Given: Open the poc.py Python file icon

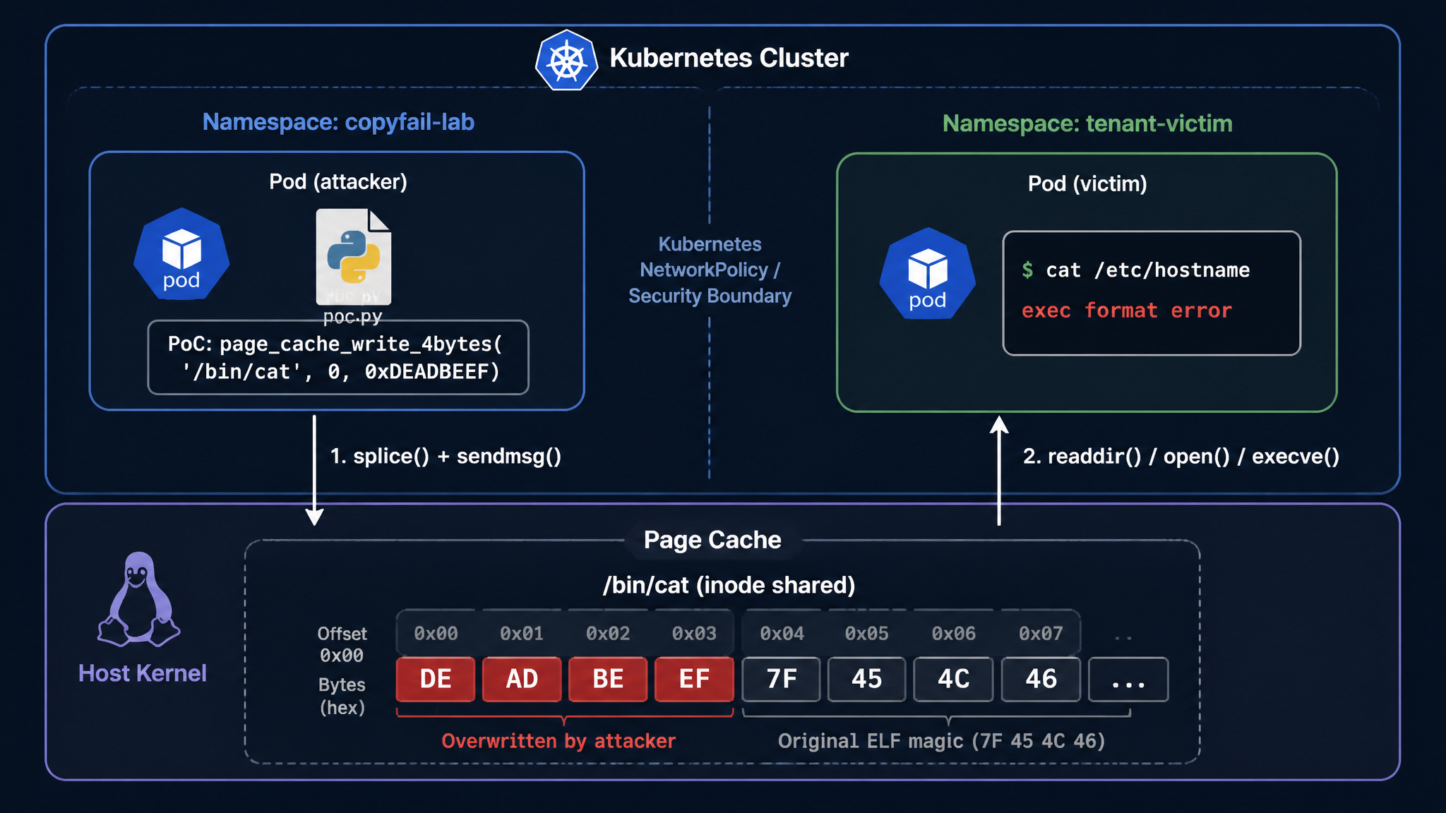Looking at the screenshot, I should 354,257.
